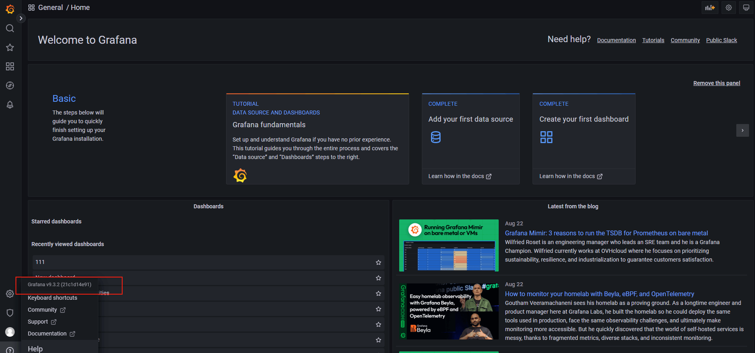The width and height of the screenshot is (755, 353).
Task: Open How to monitor your homelab article
Action: [x=599, y=294]
